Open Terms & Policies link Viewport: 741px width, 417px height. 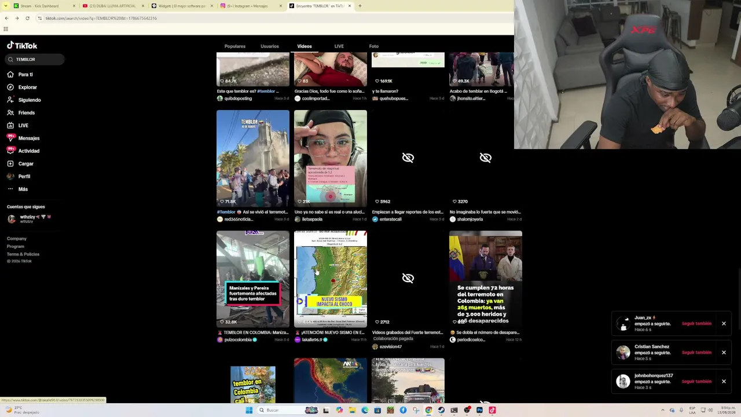[23, 254]
